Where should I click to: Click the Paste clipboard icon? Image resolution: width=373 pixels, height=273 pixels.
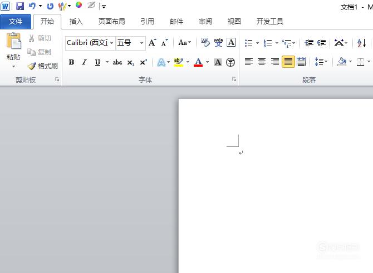(13, 41)
